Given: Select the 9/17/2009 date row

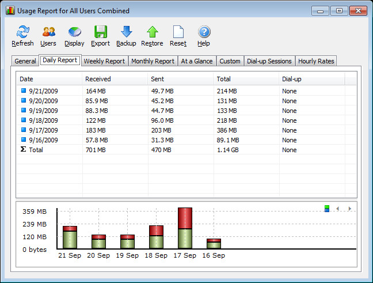Looking at the screenshot, I should (186, 130).
